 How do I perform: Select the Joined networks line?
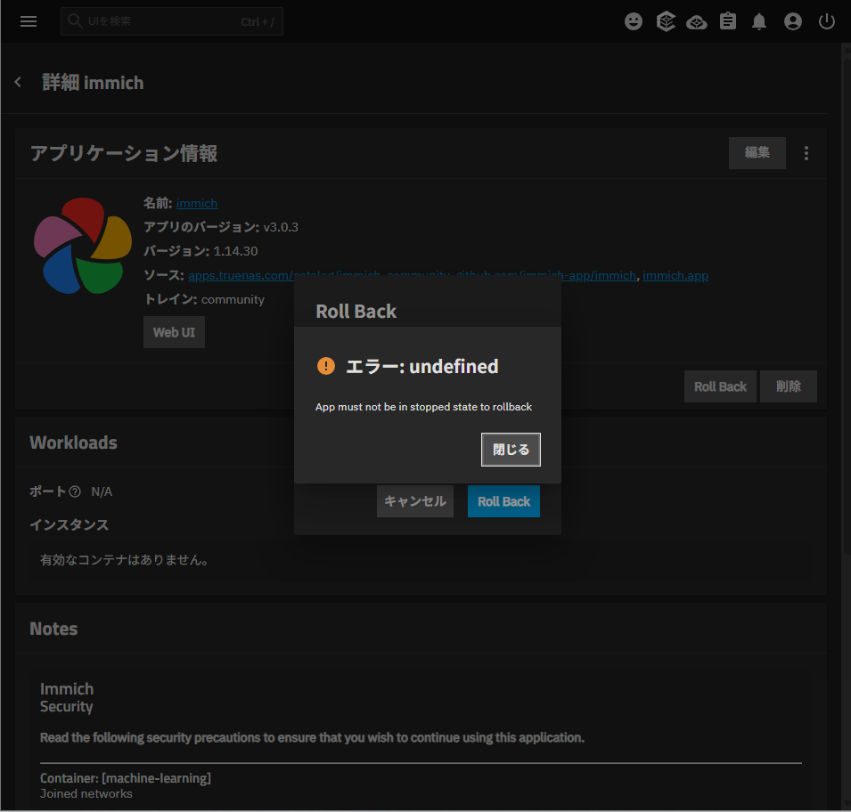pos(86,793)
